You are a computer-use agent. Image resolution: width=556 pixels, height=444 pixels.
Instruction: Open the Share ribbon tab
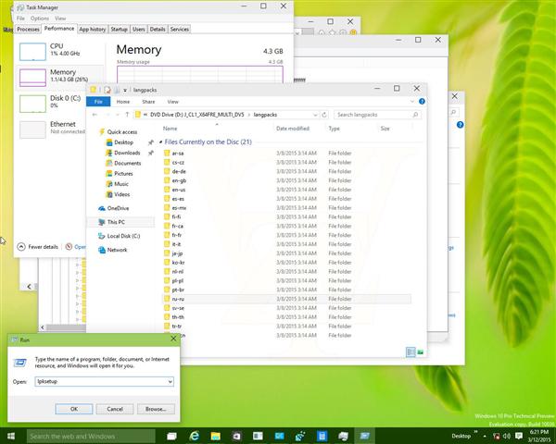click(147, 102)
